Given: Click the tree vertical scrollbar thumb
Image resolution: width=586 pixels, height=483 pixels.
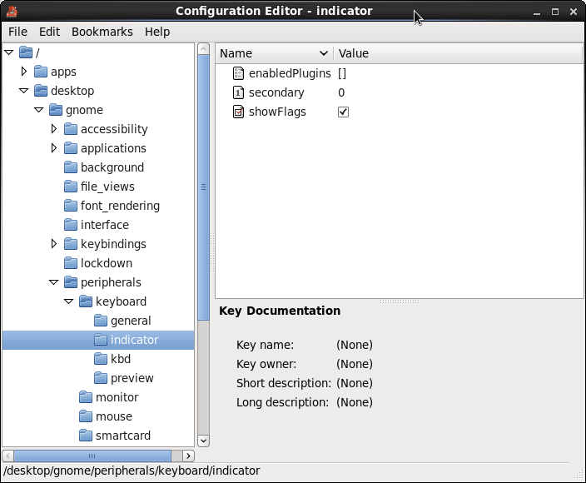Looking at the screenshot, I should point(203,187).
